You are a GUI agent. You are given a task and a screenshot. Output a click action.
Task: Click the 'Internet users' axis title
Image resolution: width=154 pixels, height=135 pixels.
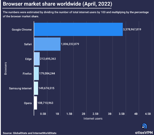coord(93,118)
